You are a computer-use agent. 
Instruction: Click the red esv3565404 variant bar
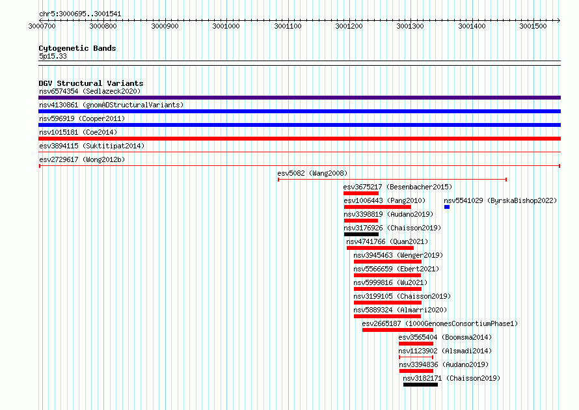[x=416, y=344]
